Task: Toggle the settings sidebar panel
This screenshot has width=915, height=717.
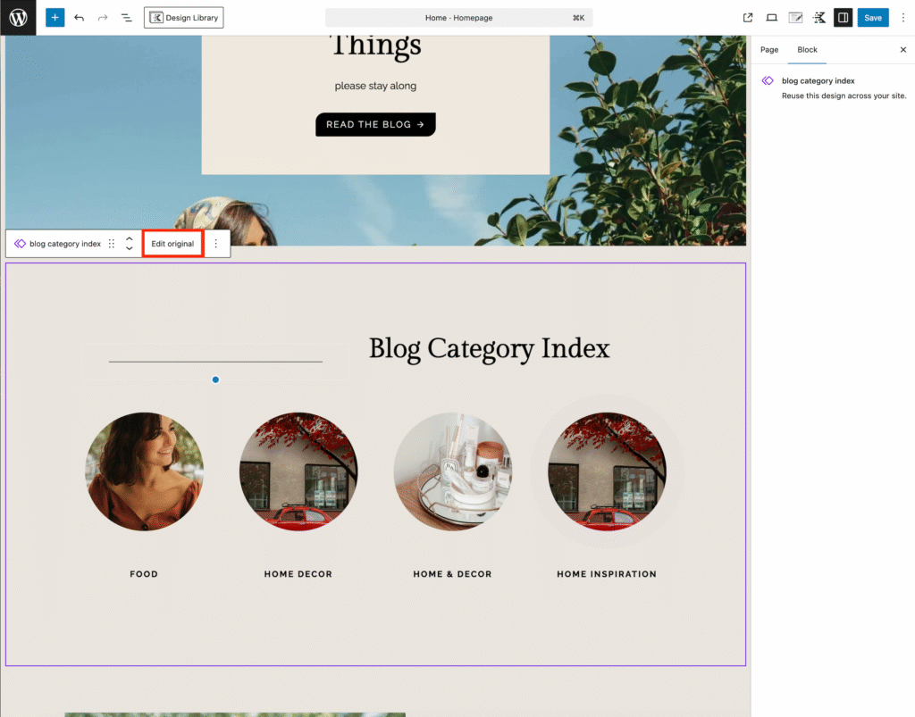Action: pyautogui.click(x=843, y=18)
